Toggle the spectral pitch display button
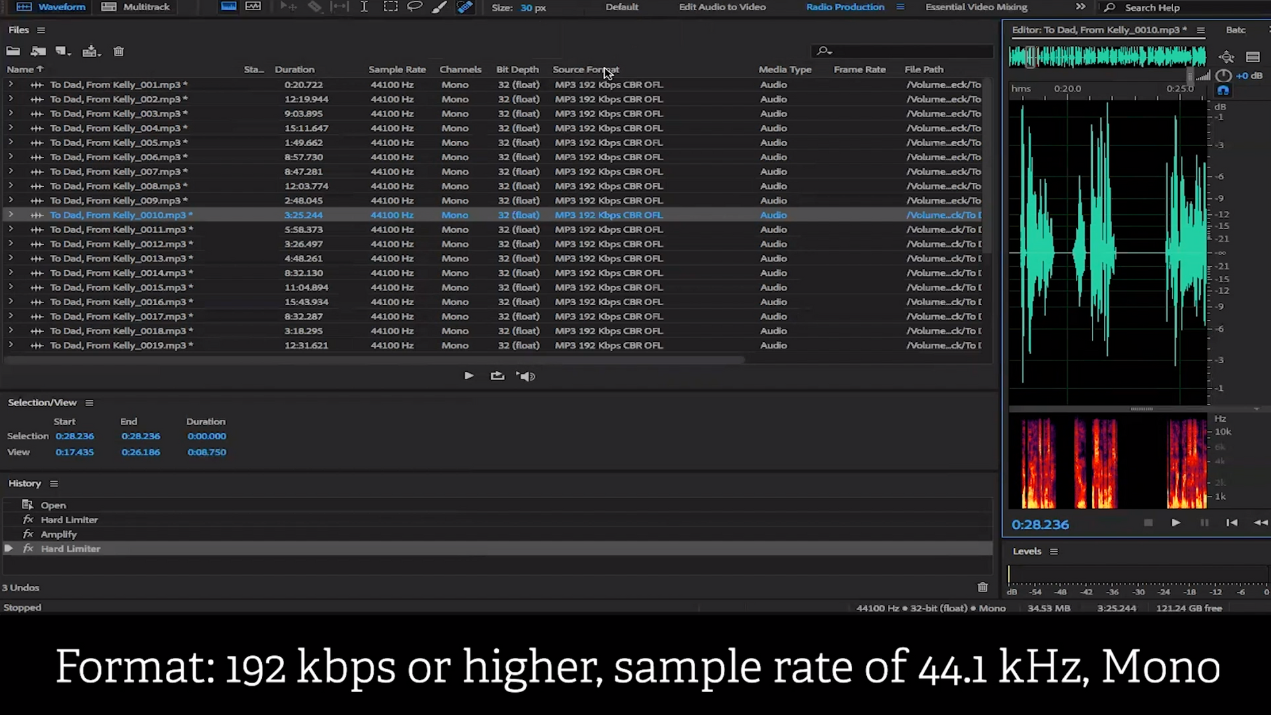 click(253, 7)
